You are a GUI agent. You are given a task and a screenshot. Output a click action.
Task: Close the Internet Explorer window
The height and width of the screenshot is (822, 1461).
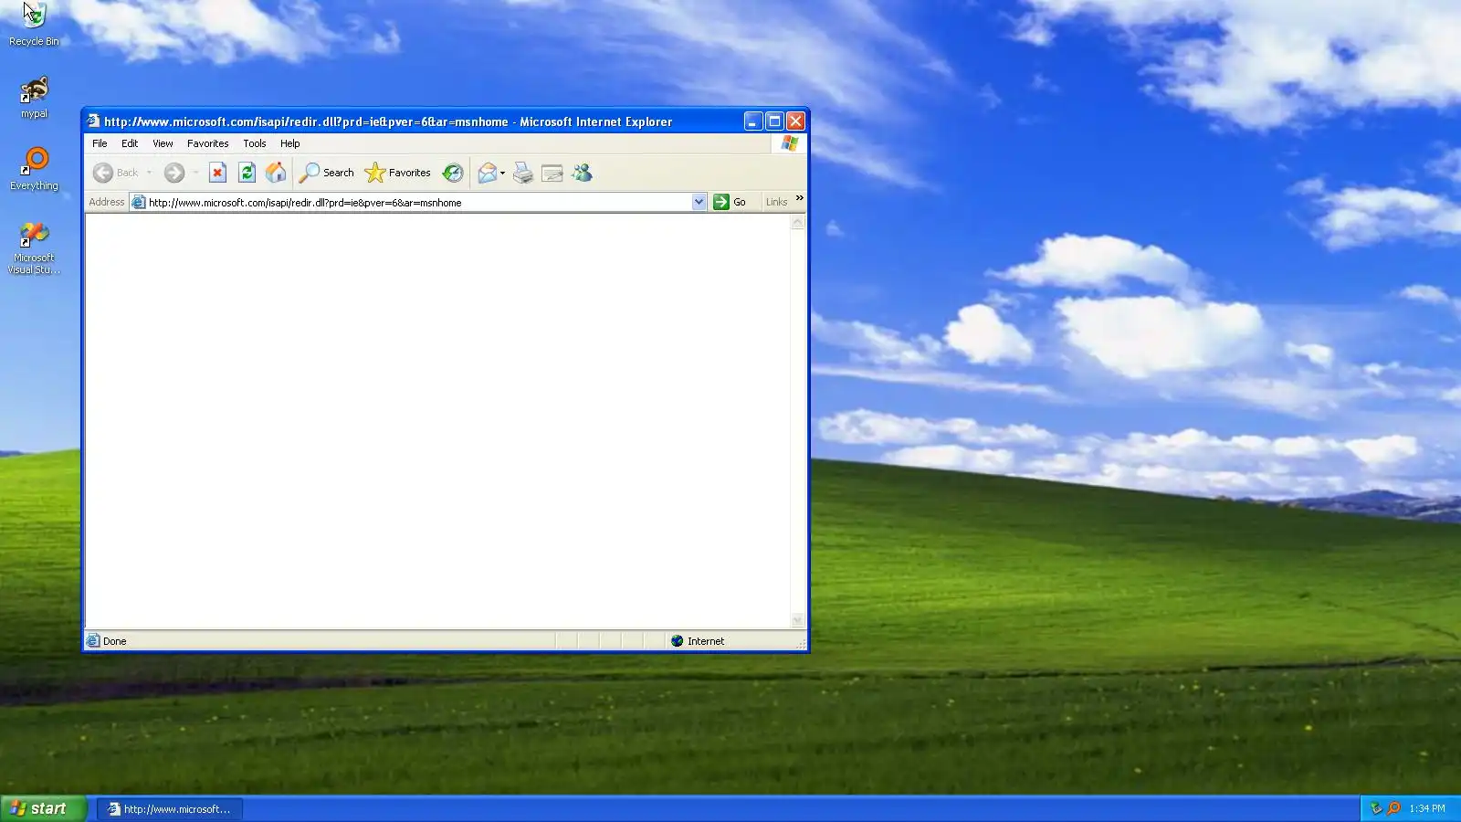click(795, 121)
